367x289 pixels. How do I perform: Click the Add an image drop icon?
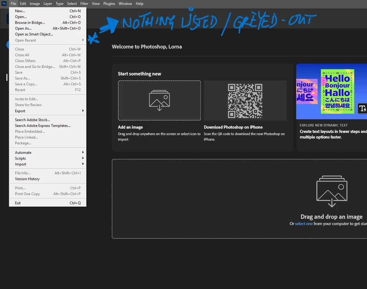pos(159,100)
